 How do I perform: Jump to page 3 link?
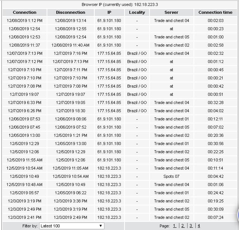click(x=191, y=226)
